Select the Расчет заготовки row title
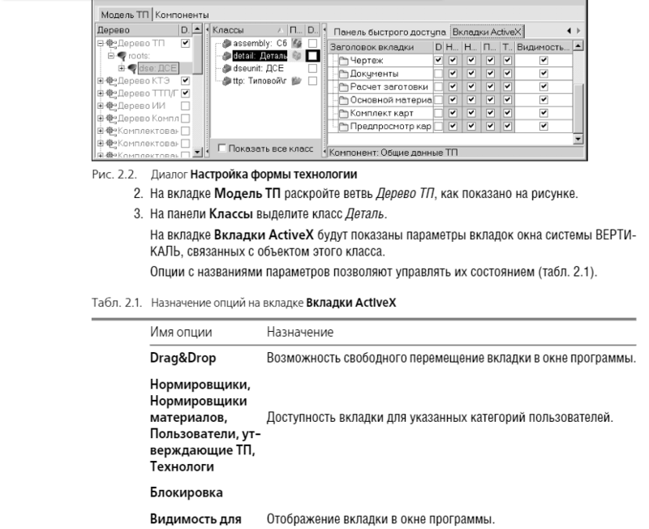This screenshot has width=649, height=529. (x=389, y=87)
